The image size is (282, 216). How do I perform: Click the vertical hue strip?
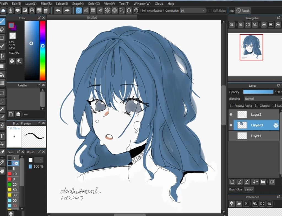[x=43, y=51]
